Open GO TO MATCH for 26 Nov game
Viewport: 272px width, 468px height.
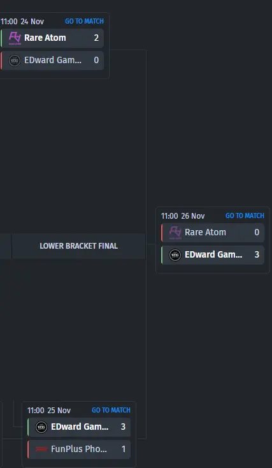pyautogui.click(x=245, y=216)
